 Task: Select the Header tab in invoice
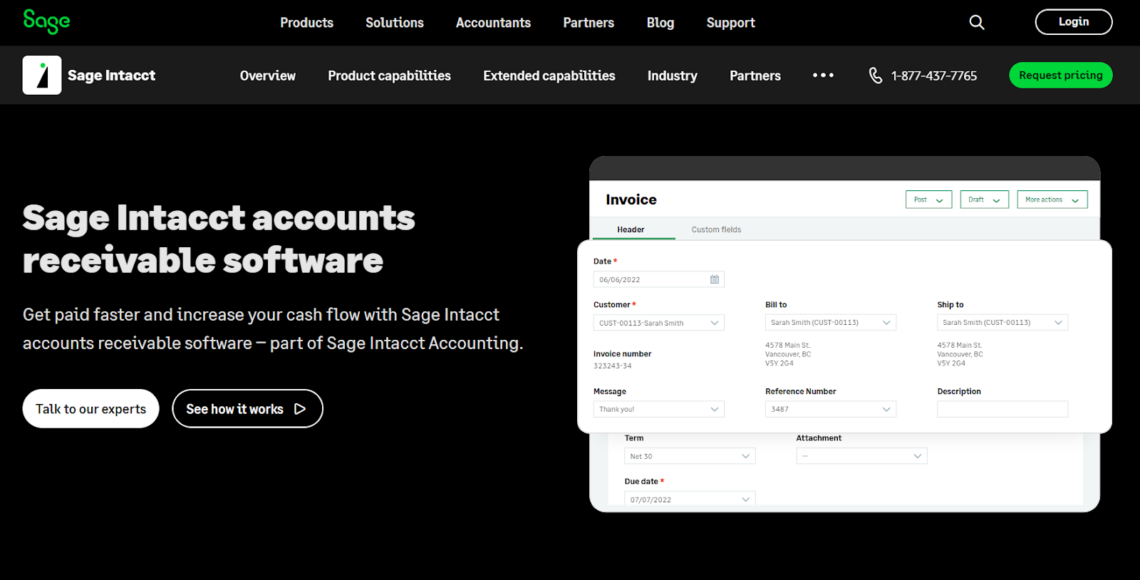(x=631, y=229)
